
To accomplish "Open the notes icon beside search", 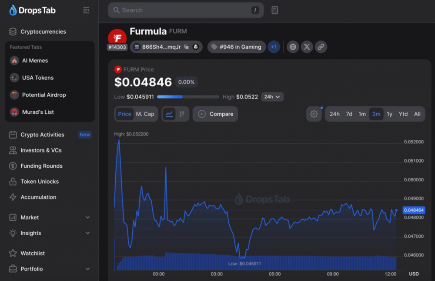I will pos(275,10).
